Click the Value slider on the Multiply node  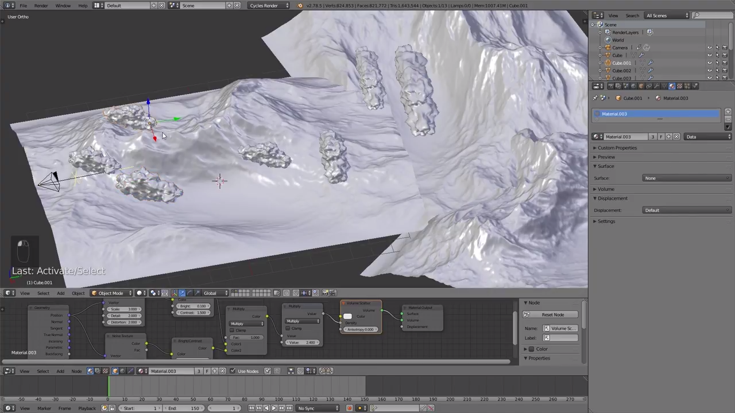(301, 342)
